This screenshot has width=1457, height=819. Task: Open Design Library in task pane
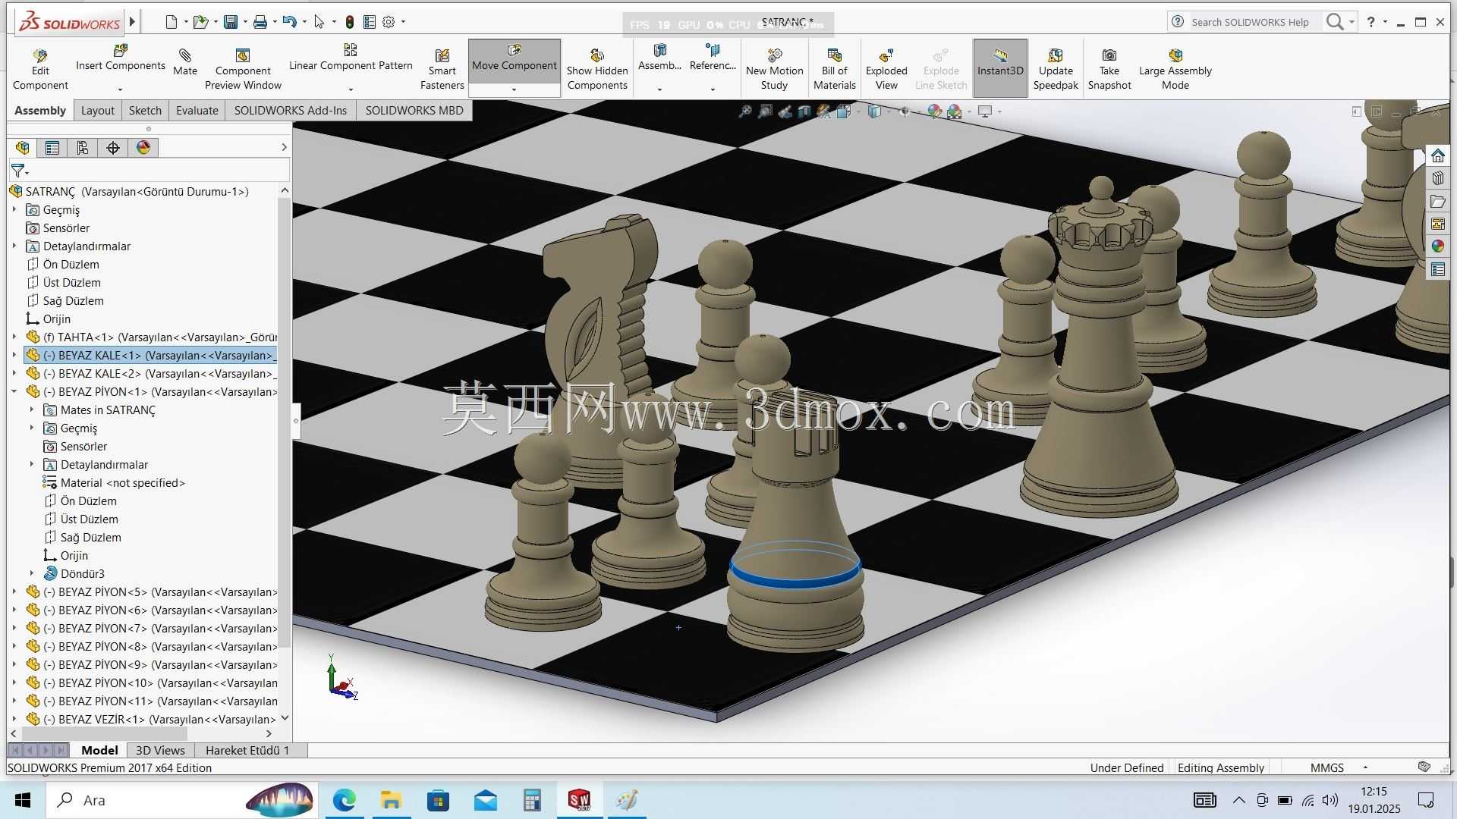coord(1437,179)
